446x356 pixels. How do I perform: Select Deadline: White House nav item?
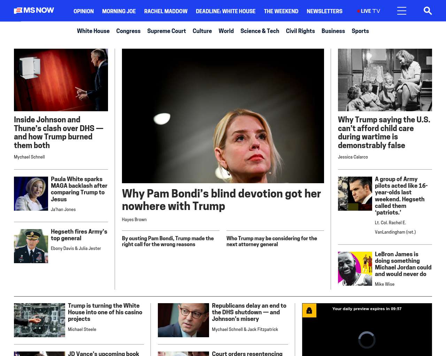[225, 11]
